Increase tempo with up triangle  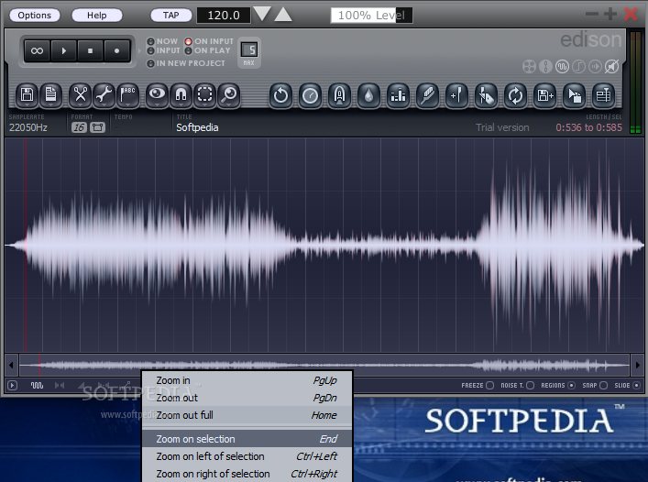pos(283,15)
